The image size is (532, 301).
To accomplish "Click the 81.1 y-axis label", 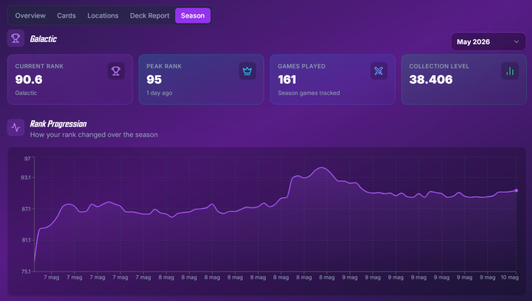I will (26, 240).
